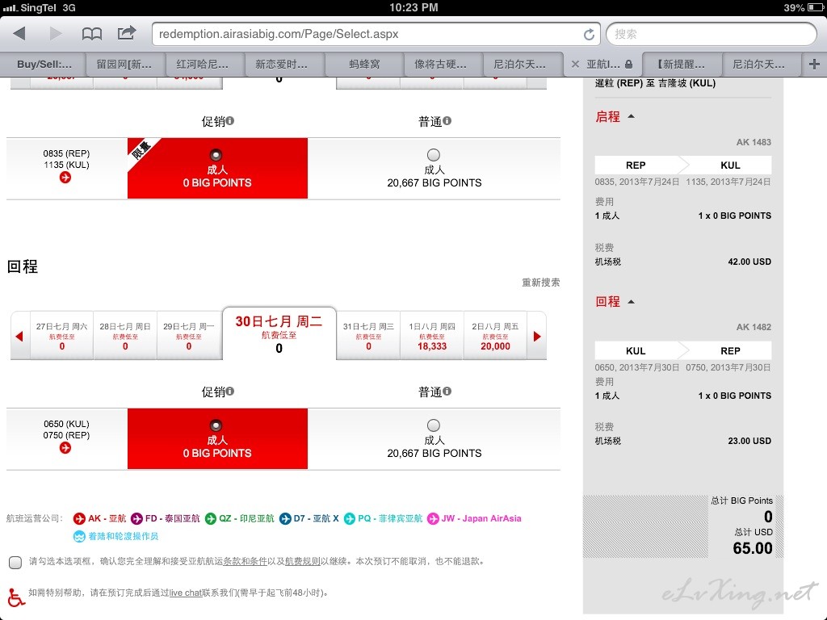
Task: Choose return date 27日七月 周六
Action: click(61, 336)
